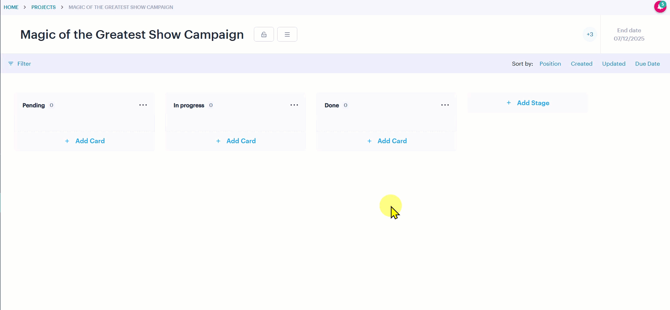Open Pending stage three-dot menu
The width and height of the screenshot is (670, 310).
pos(143,105)
